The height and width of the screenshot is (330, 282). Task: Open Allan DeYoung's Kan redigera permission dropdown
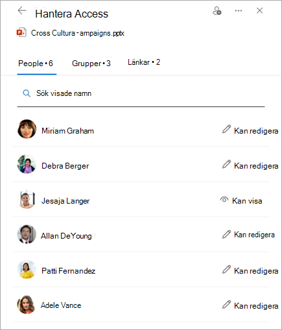pyautogui.click(x=248, y=235)
